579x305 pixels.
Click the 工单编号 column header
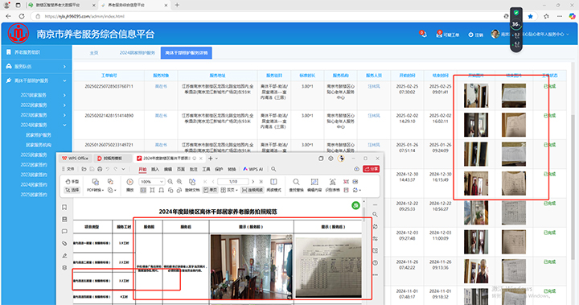[109, 76]
